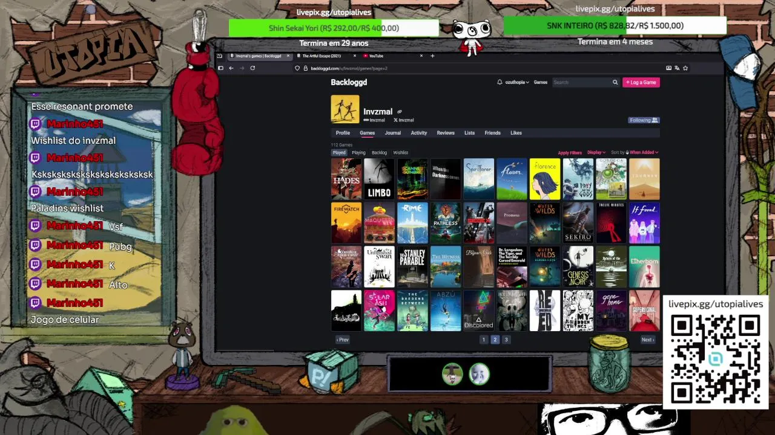
Task: Open the Florence game cover
Action: (545, 179)
